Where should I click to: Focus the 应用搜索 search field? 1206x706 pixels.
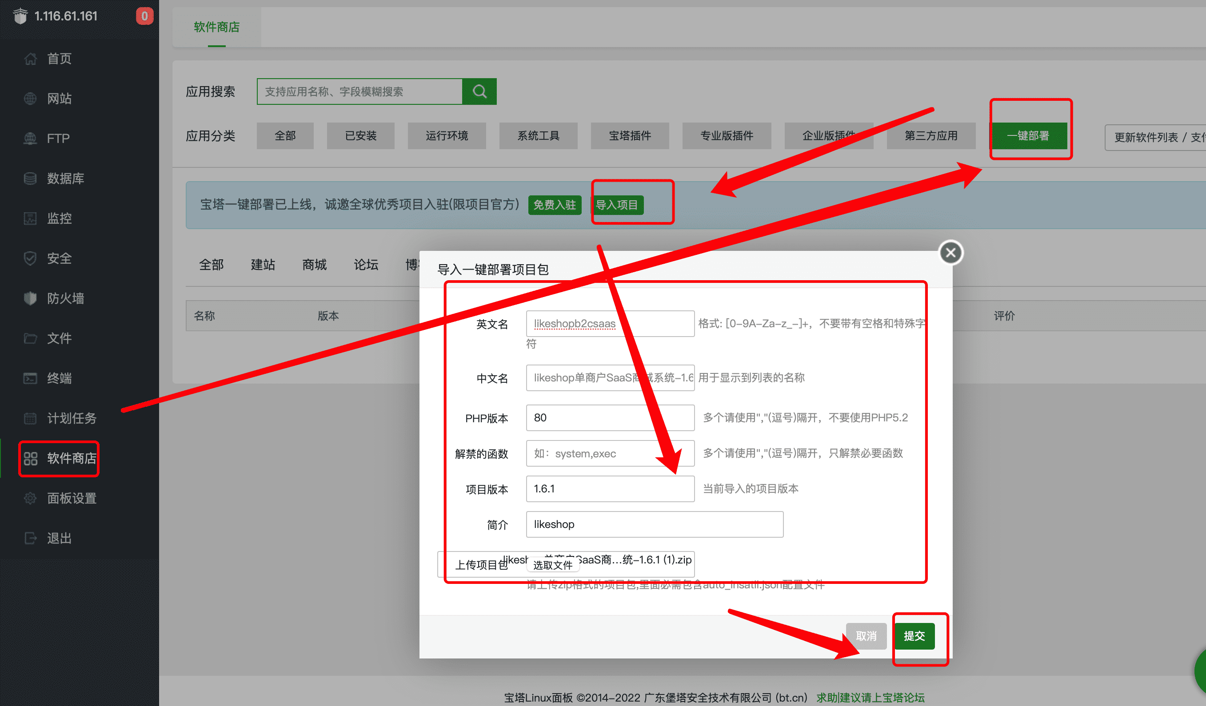[359, 91]
